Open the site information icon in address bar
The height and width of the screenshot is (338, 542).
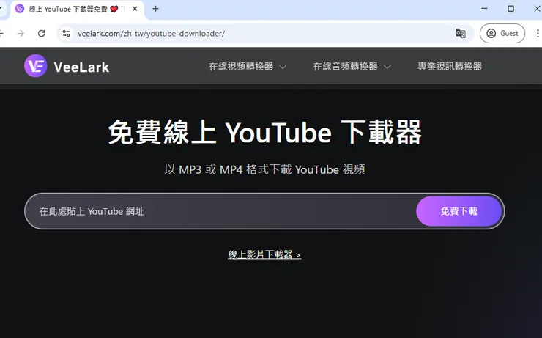pyautogui.click(x=66, y=33)
